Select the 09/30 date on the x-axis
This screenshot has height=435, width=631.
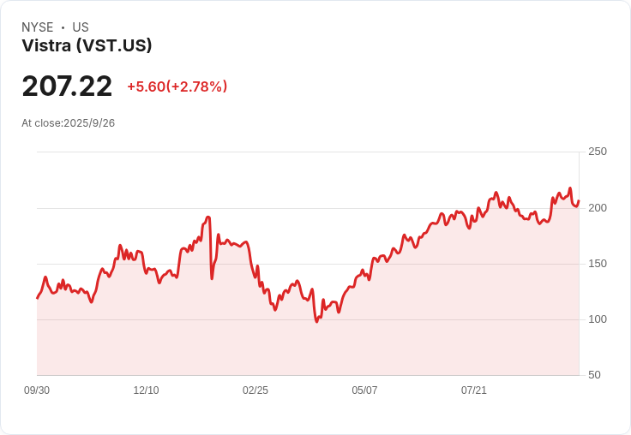[x=37, y=390]
